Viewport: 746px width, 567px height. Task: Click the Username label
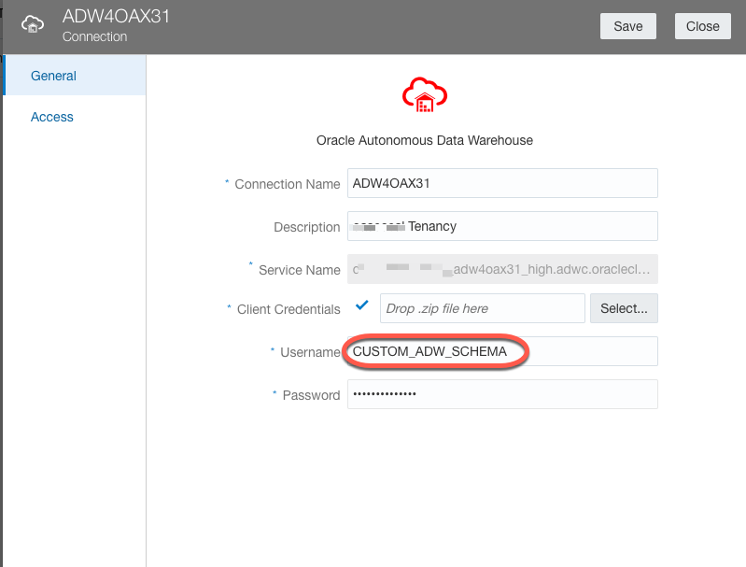pyautogui.click(x=310, y=352)
